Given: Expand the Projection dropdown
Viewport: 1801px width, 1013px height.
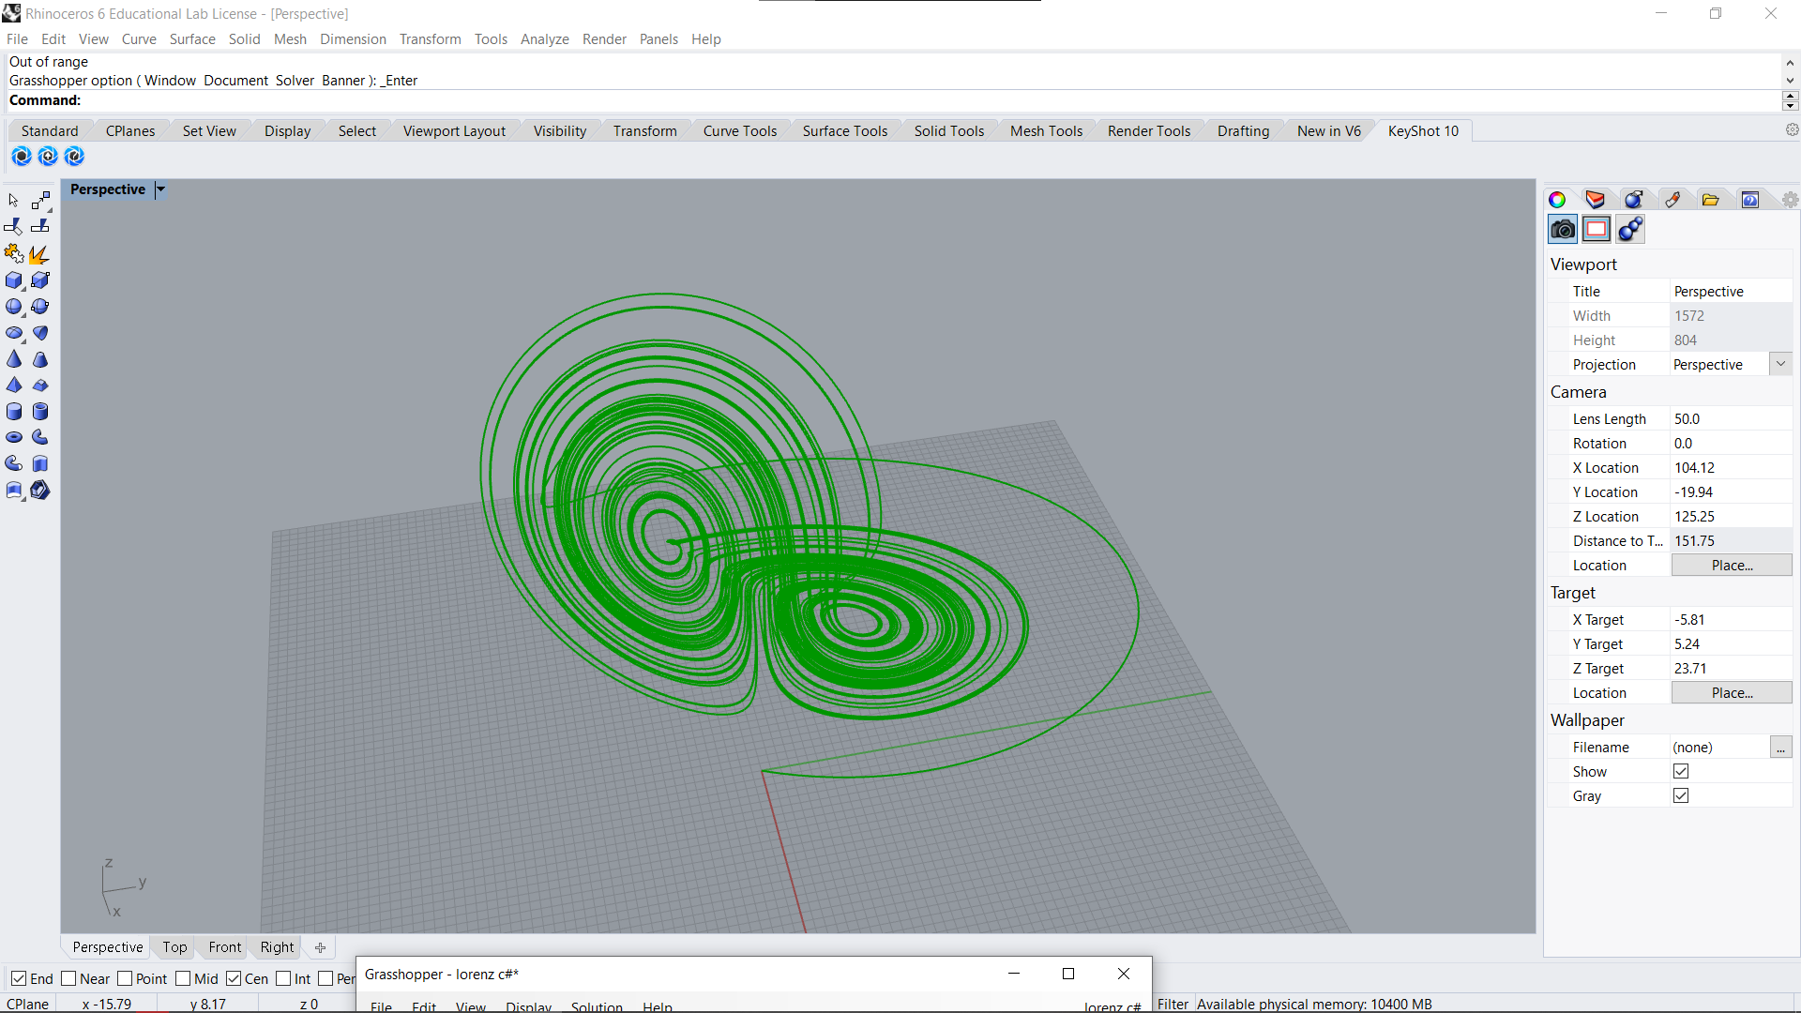Looking at the screenshot, I should pos(1780,364).
